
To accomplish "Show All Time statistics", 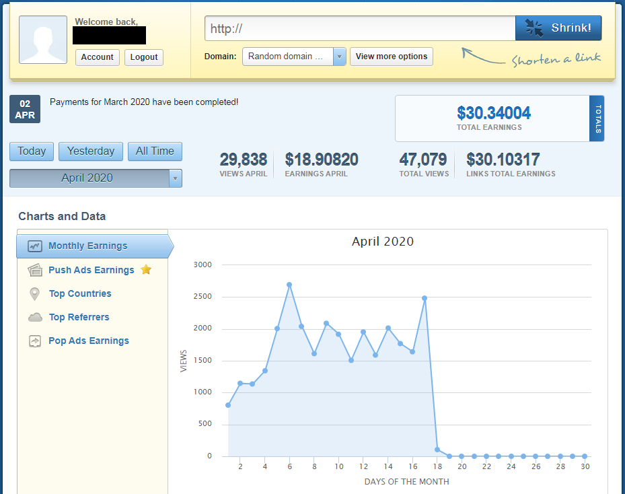I will 155,151.
